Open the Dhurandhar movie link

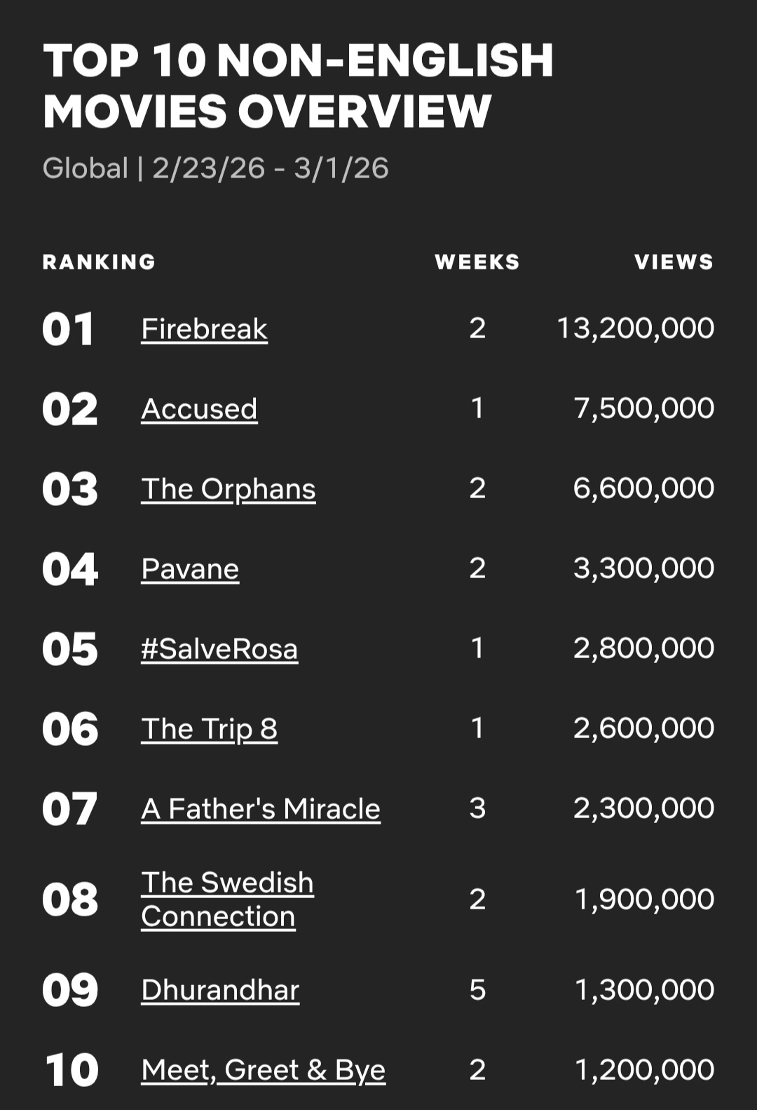220,990
